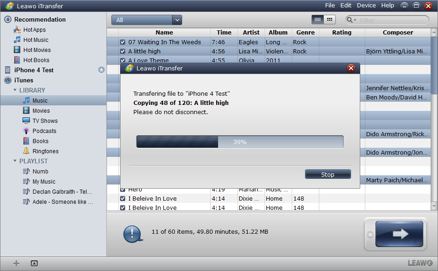This screenshot has width=438, height=271.
Task: Open Podcasts in the iTunes library
Action: click(44, 131)
